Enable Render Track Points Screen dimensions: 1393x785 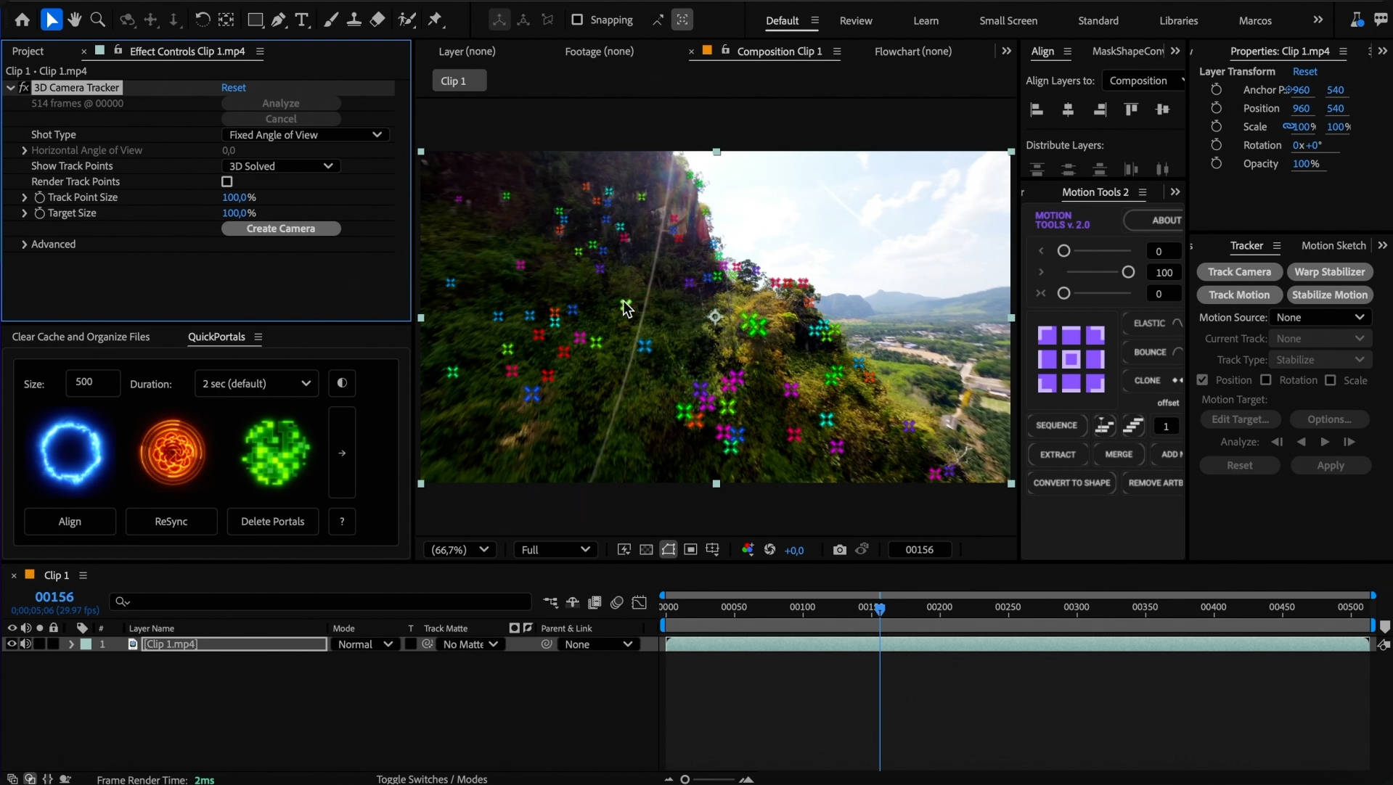(226, 181)
